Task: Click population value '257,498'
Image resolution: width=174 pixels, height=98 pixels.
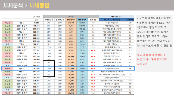Action: click(36, 69)
